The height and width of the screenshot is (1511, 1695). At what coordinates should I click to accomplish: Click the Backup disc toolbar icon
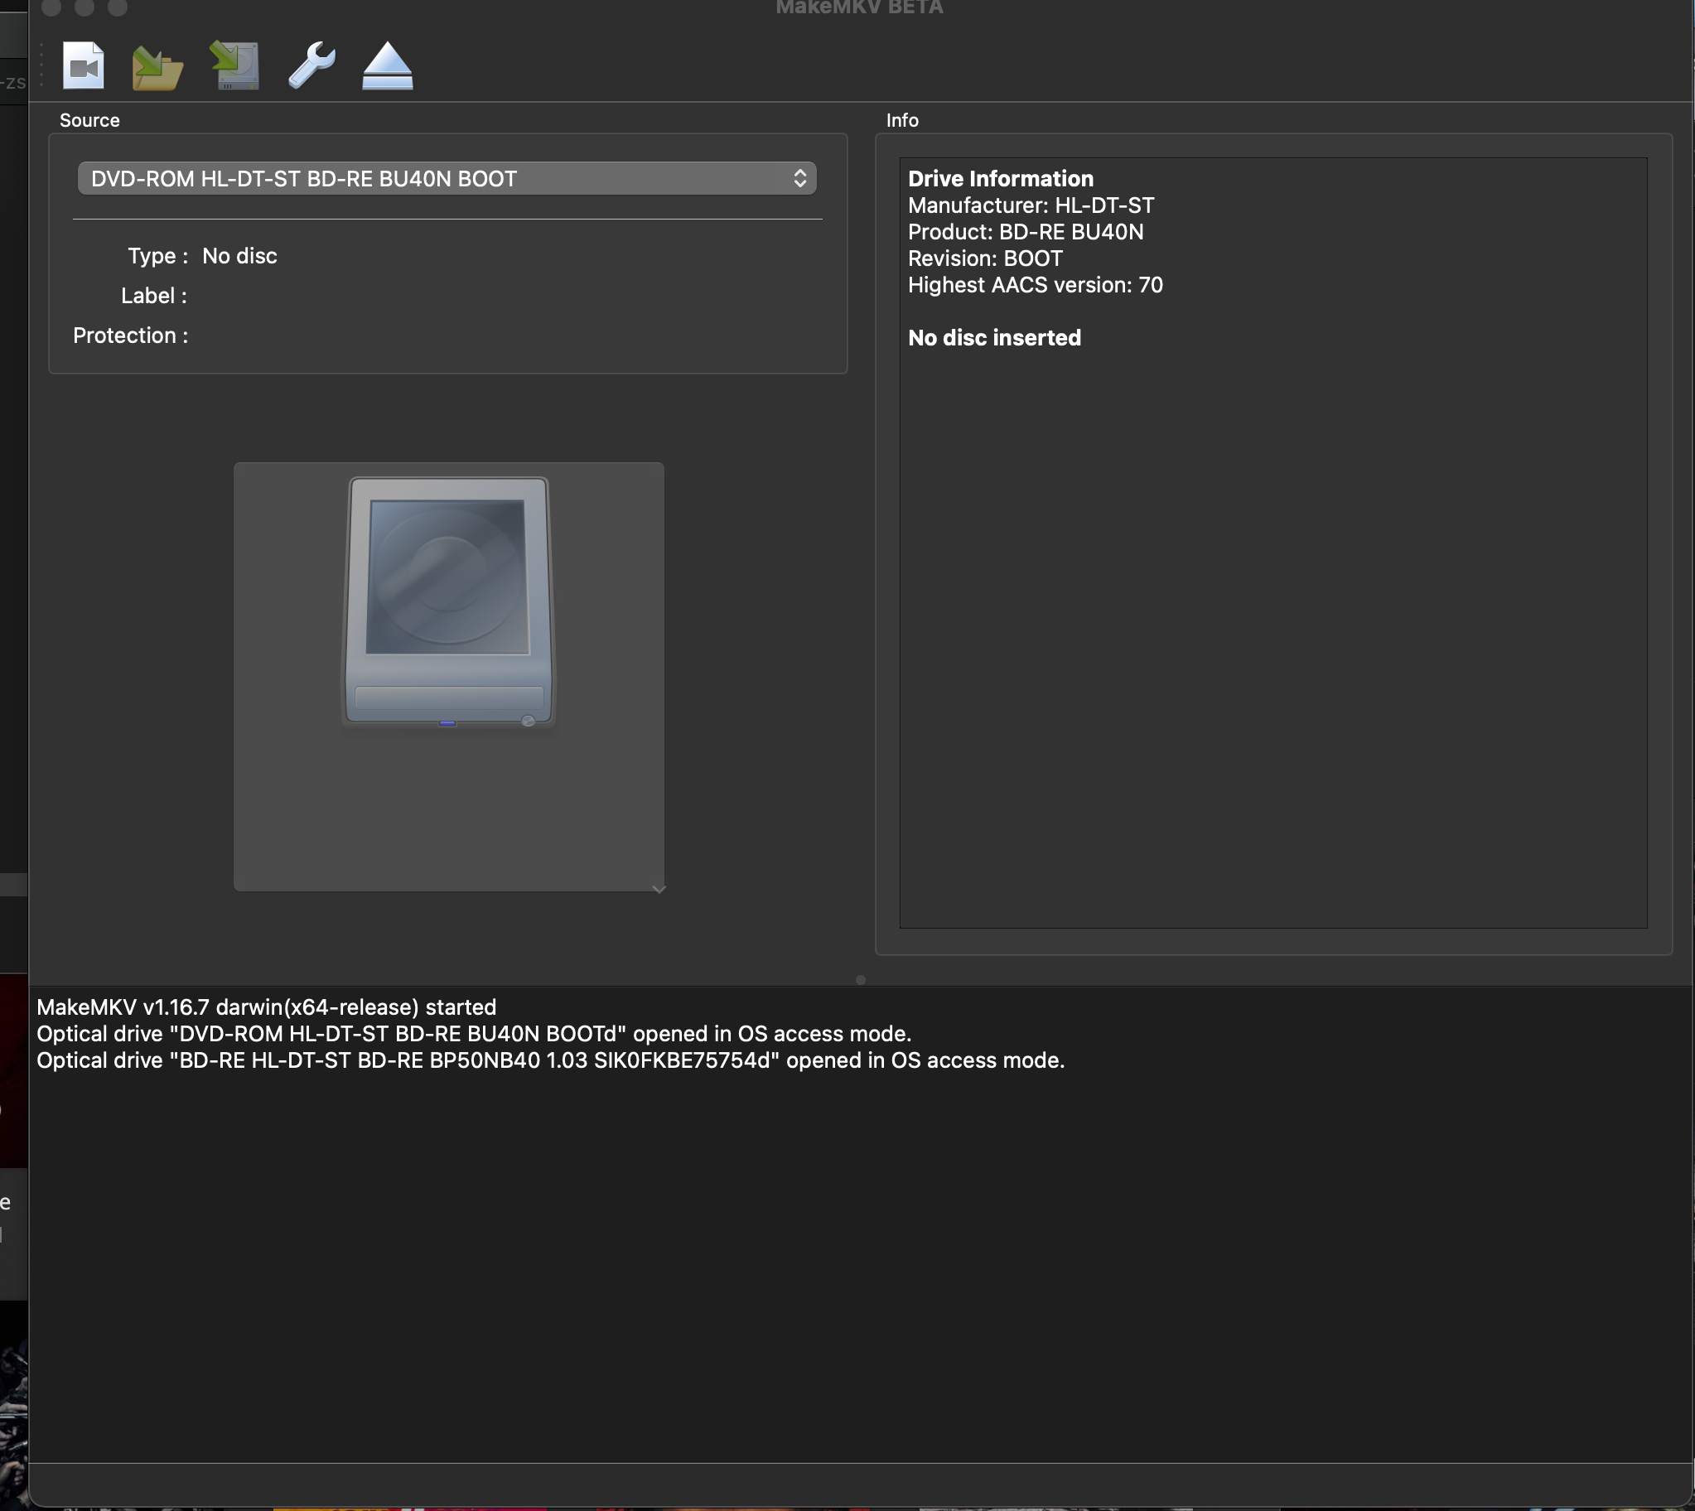tap(234, 65)
